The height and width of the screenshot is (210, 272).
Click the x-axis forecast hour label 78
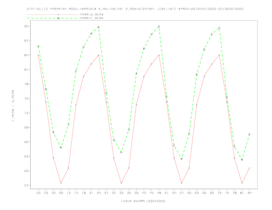coord(235,193)
